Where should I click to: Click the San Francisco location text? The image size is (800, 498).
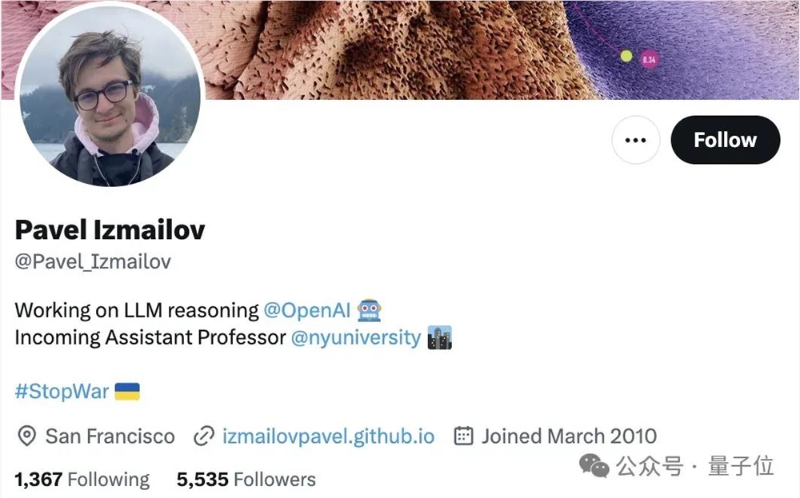click(110, 436)
